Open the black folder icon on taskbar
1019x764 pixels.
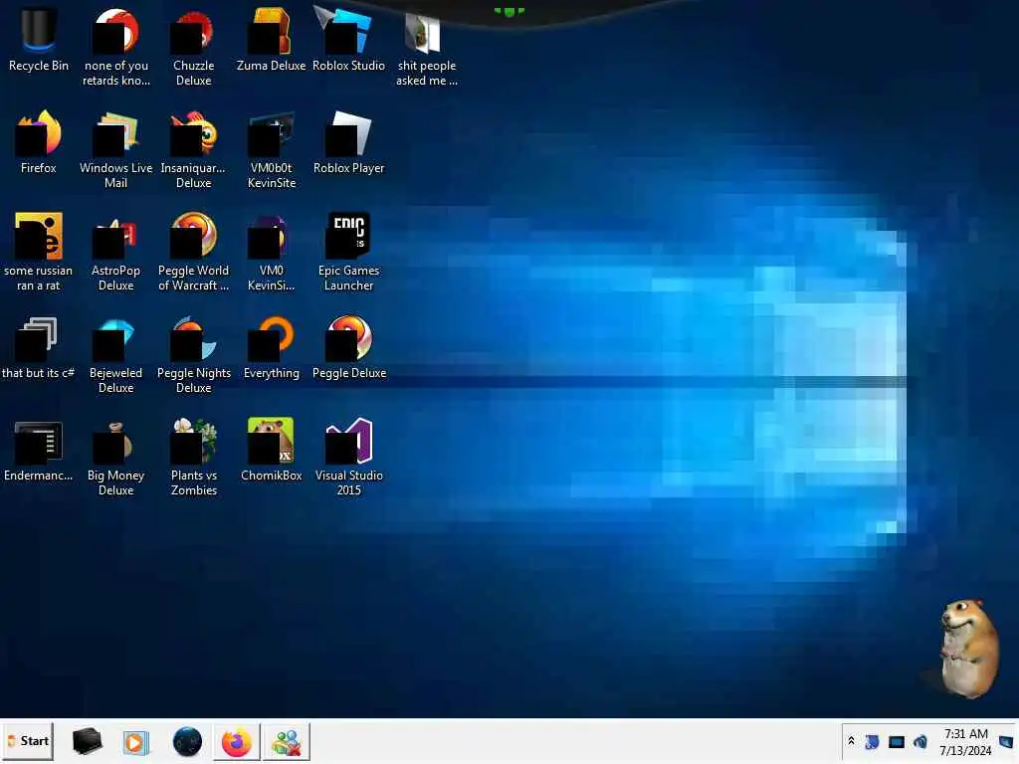point(87,741)
